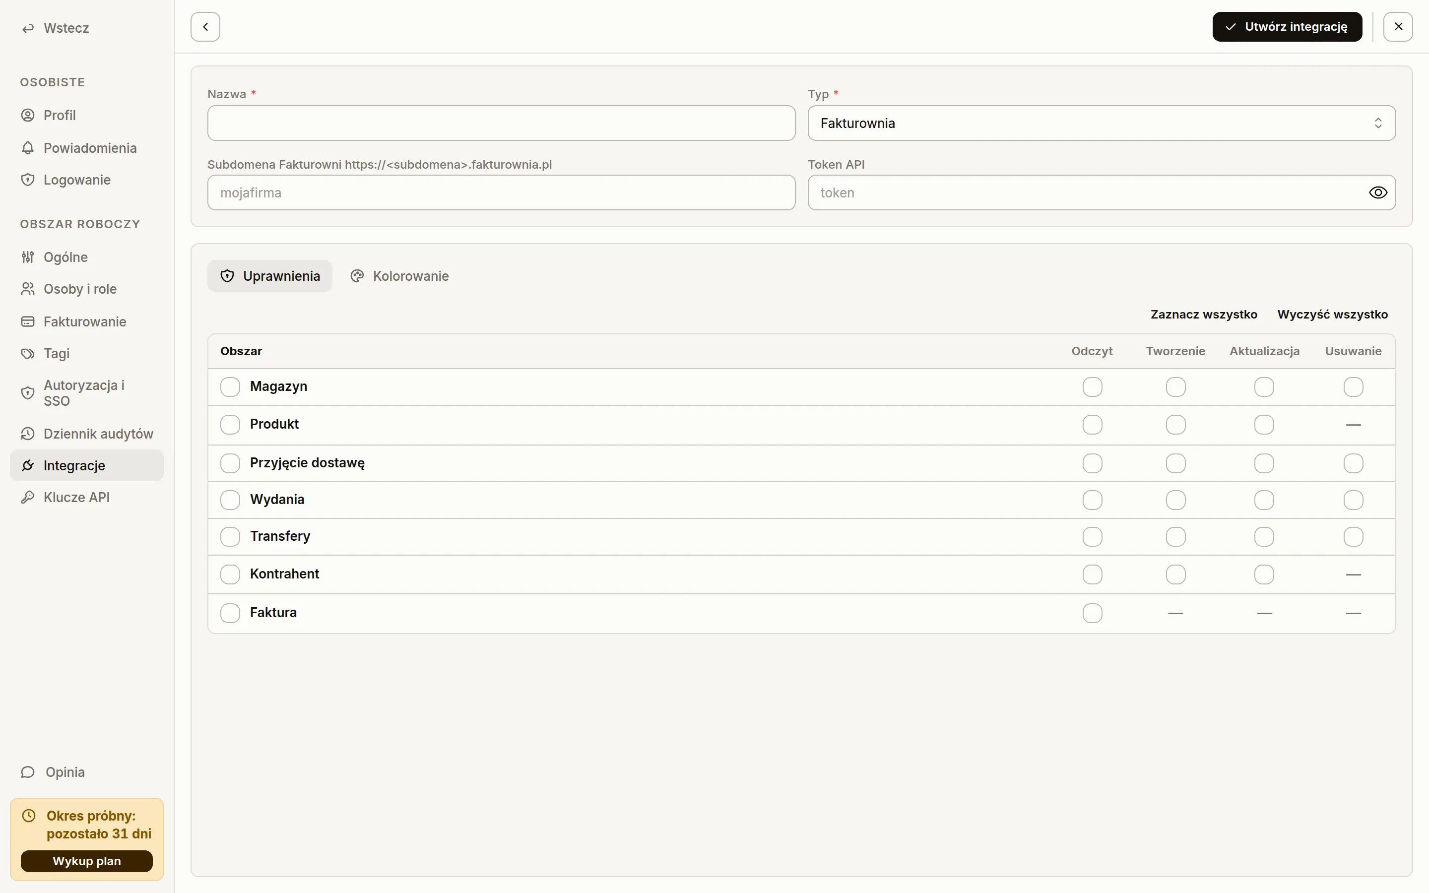Click the Osoby i role people icon
1429x893 pixels.
coord(28,289)
